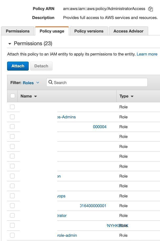Select the Policy usage tab

pos(52,31)
